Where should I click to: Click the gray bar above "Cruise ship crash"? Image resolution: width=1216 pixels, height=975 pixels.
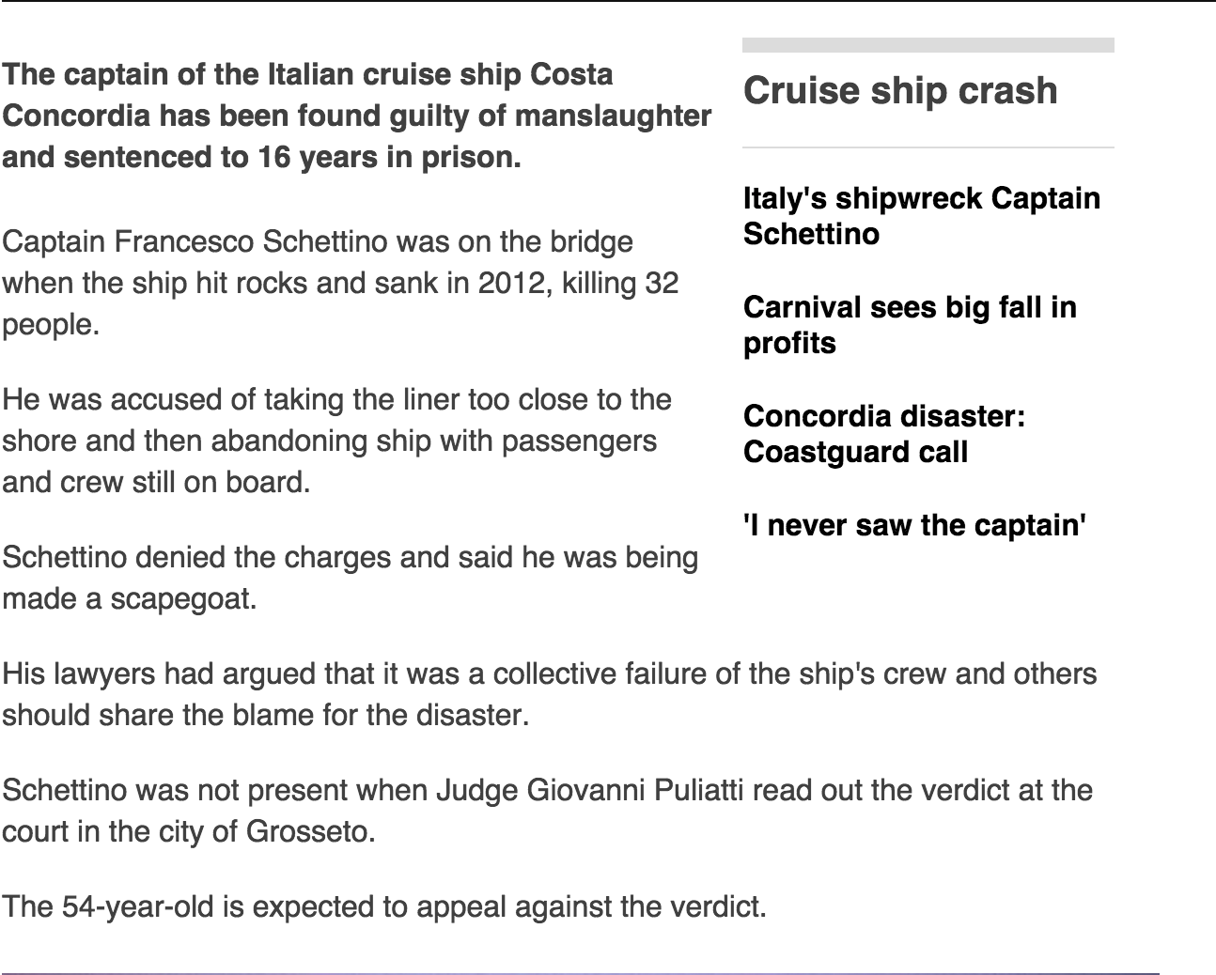pyautogui.click(x=928, y=45)
